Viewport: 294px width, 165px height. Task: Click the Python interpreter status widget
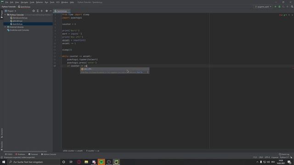click(x=284, y=157)
